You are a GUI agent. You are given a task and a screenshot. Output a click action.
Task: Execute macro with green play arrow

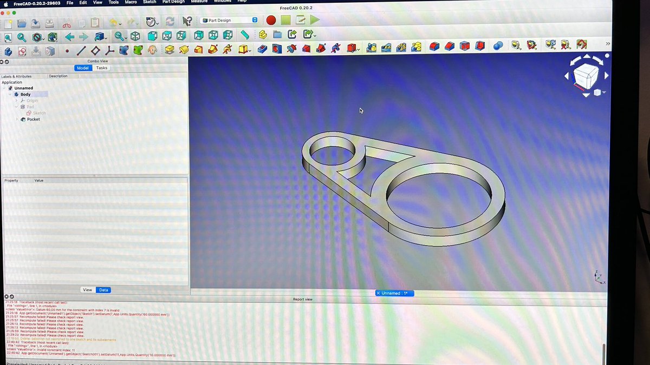pos(315,20)
